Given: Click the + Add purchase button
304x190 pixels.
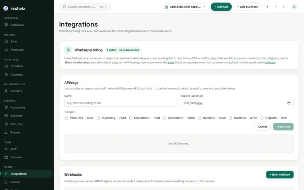Looking at the screenshot, I should [x=247, y=7].
